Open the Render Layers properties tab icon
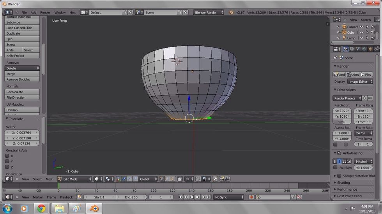Image resolution: width=382 pixels, height=214 pixels. pyautogui.click(x=352, y=49)
